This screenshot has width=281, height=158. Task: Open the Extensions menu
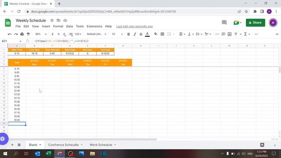click(x=94, y=26)
